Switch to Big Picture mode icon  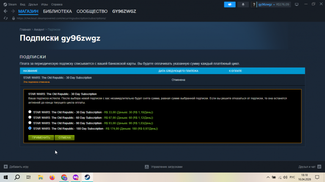pyautogui.click(x=297, y=4)
